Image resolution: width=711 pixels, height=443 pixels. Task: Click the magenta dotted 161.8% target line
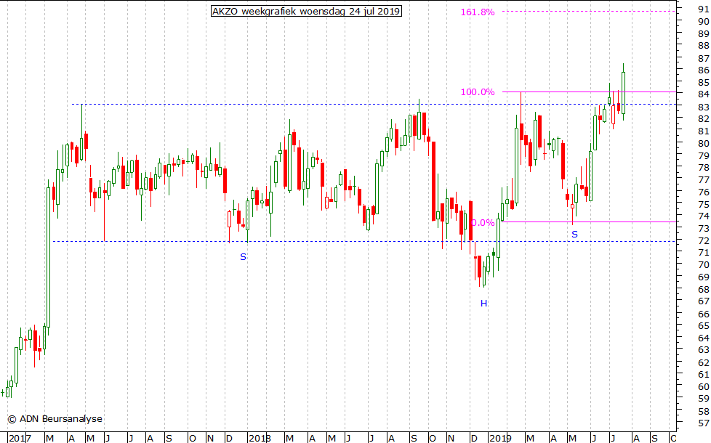click(590, 11)
